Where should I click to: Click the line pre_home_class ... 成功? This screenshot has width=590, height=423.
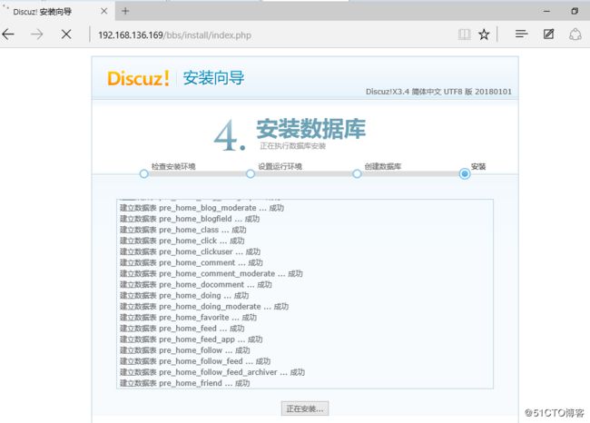(x=182, y=230)
